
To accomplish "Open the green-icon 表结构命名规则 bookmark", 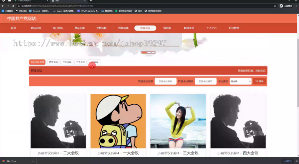I will coord(124,11).
